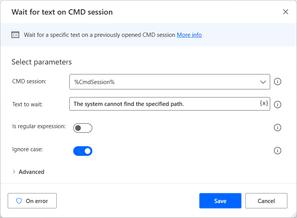
Task: Open the variable picker {x} icon
Action: pos(264,104)
